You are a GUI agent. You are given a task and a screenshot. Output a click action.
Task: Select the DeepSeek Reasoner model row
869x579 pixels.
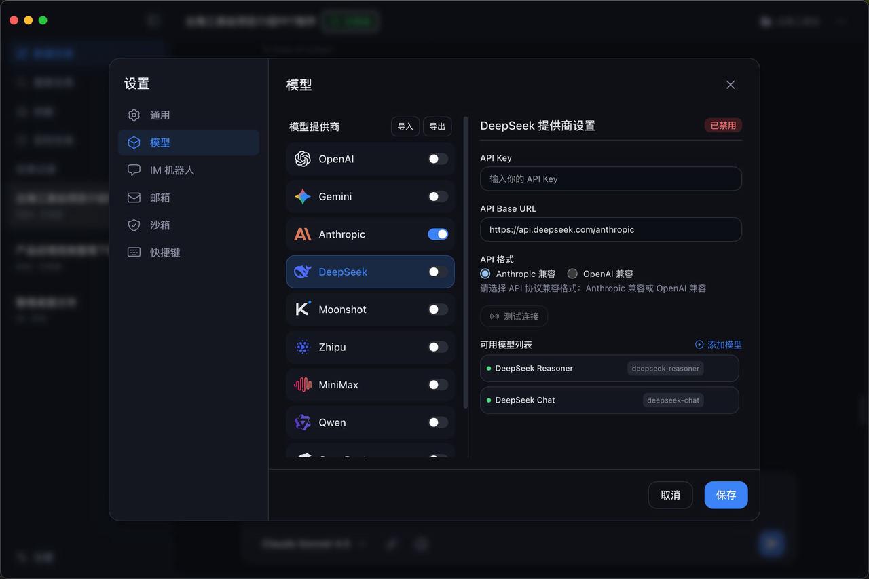[609, 369]
